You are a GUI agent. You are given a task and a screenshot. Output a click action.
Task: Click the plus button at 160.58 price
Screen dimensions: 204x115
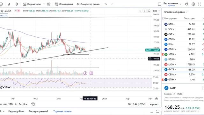pyautogui.click(x=150, y=59)
